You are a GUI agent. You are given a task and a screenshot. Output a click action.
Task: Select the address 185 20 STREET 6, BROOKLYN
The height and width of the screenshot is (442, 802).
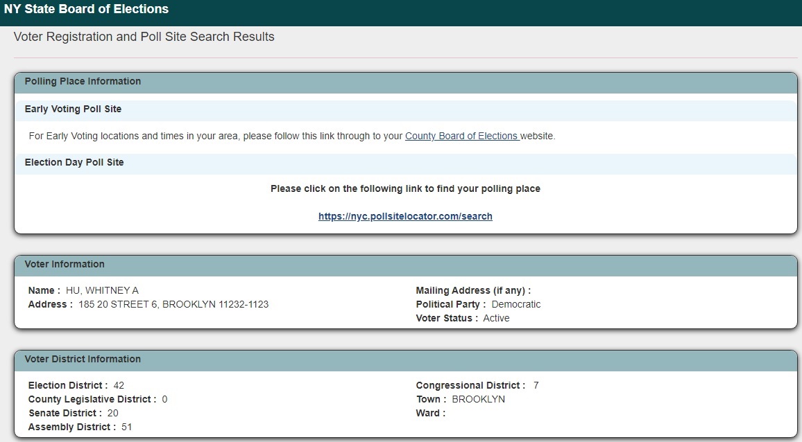173,304
